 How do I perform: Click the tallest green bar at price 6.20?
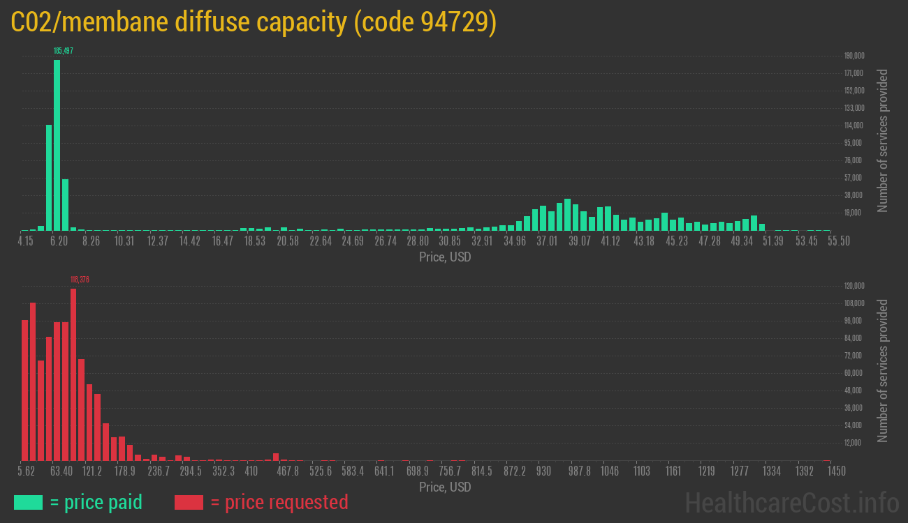tap(57, 139)
